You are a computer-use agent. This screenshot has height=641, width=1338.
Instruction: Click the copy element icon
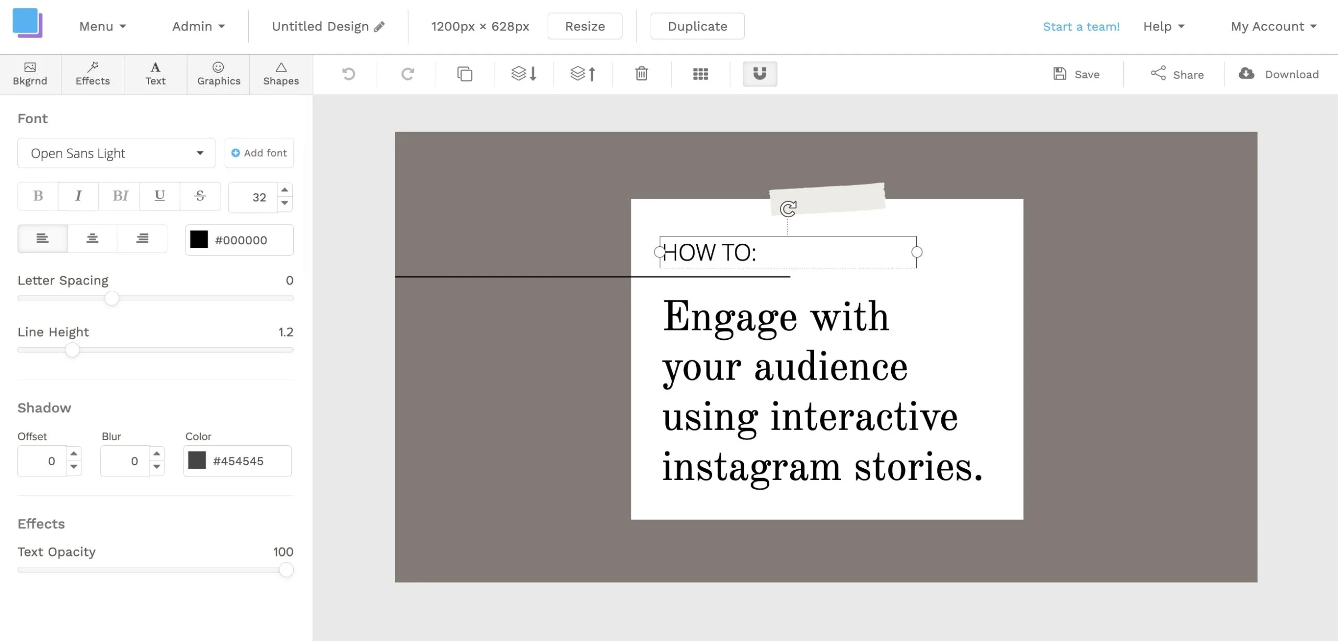pos(465,74)
